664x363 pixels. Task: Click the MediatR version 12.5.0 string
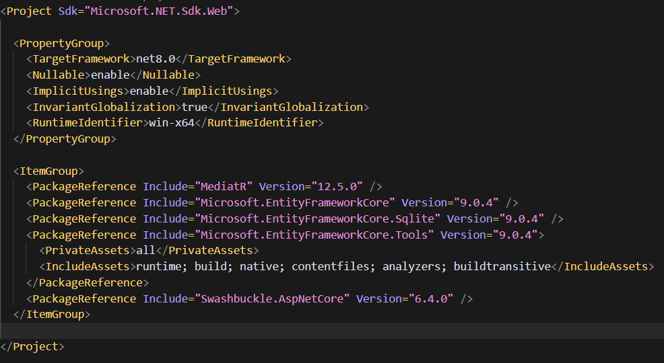pos(337,186)
